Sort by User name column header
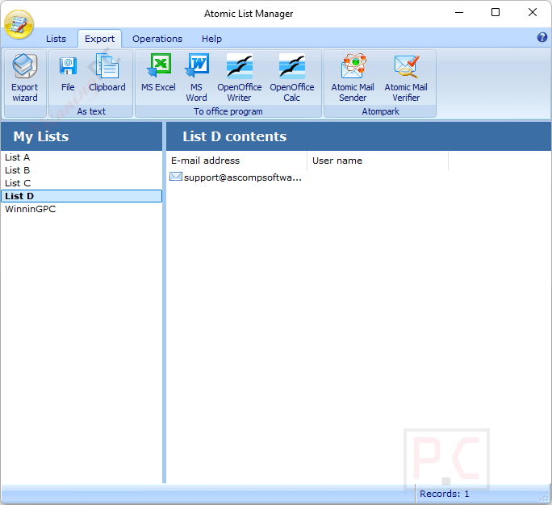 pos(378,161)
